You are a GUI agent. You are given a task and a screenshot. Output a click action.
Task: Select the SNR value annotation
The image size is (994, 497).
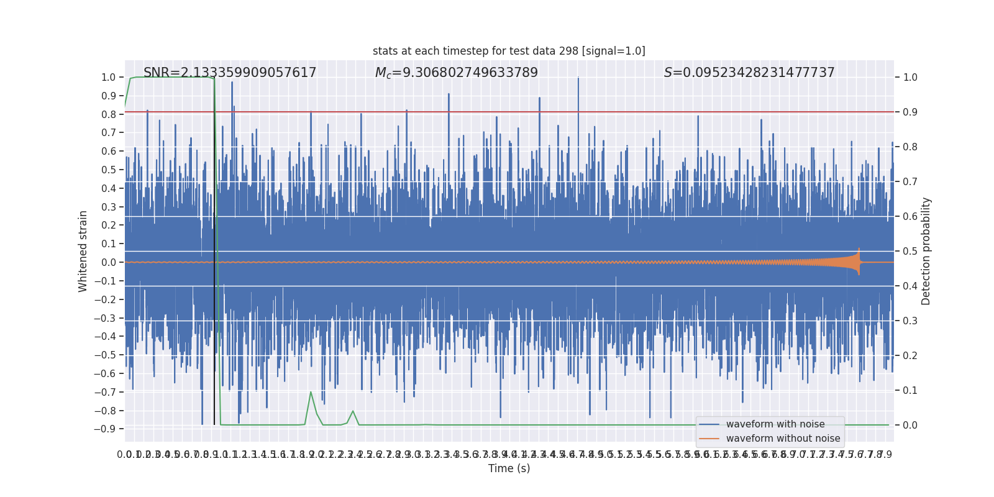230,73
